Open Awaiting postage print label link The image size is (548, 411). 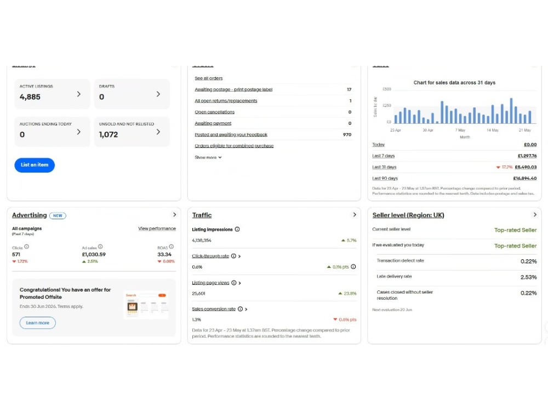pos(233,89)
